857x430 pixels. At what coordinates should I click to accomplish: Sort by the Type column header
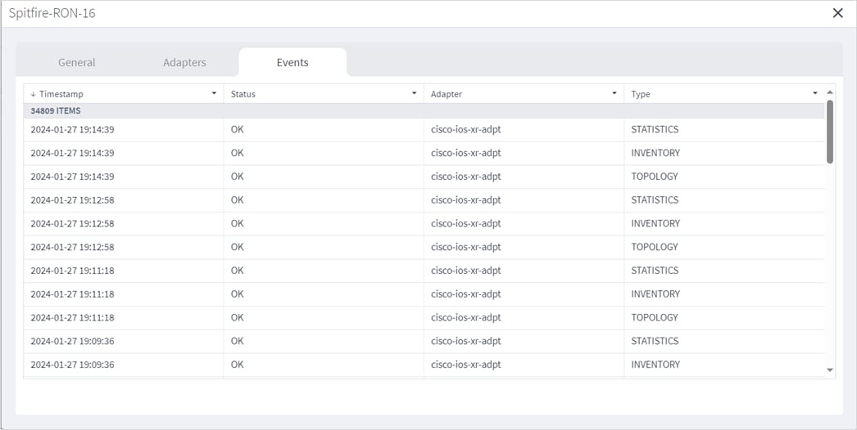pyautogui.click(x=641, y=94)
